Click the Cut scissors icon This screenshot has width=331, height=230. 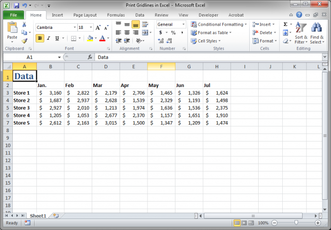click(x=24, y=25)
